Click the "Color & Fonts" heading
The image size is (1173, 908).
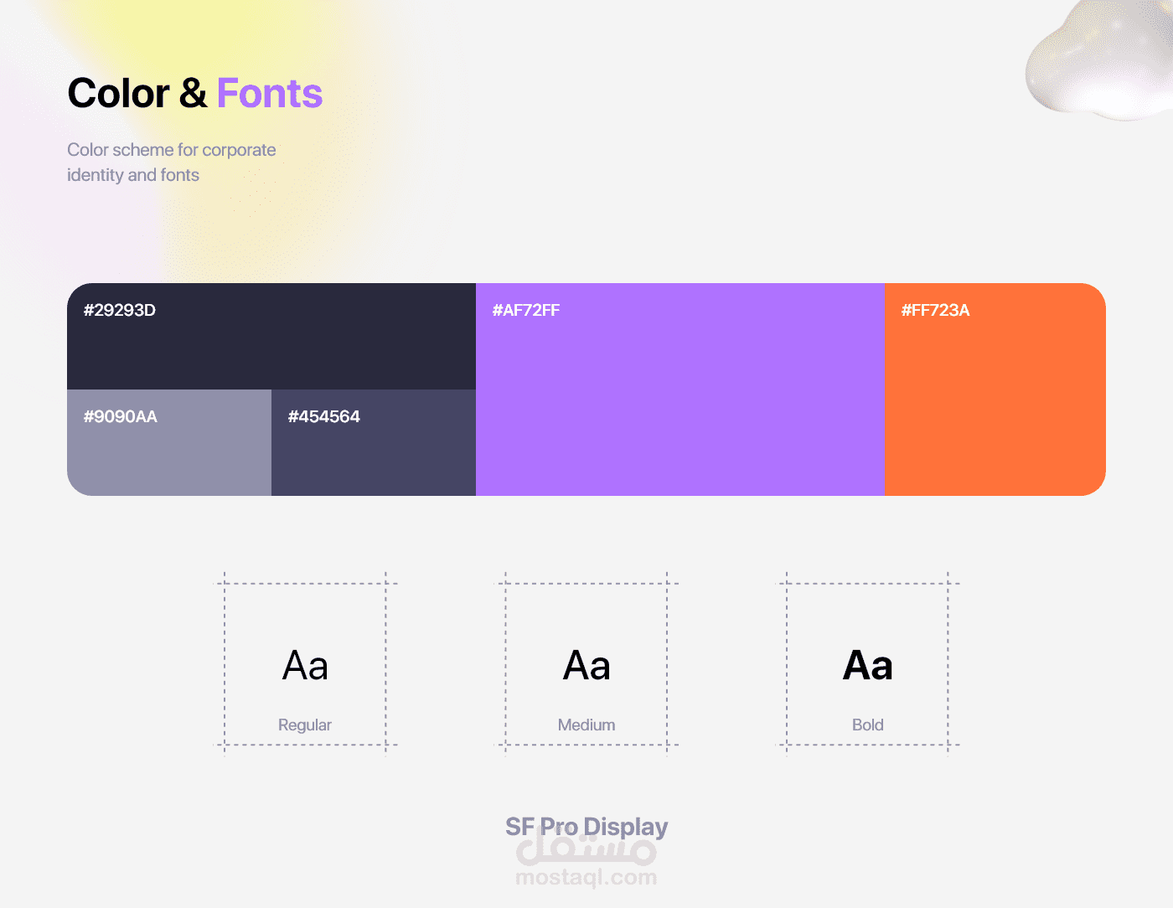(x=195, y=93)
